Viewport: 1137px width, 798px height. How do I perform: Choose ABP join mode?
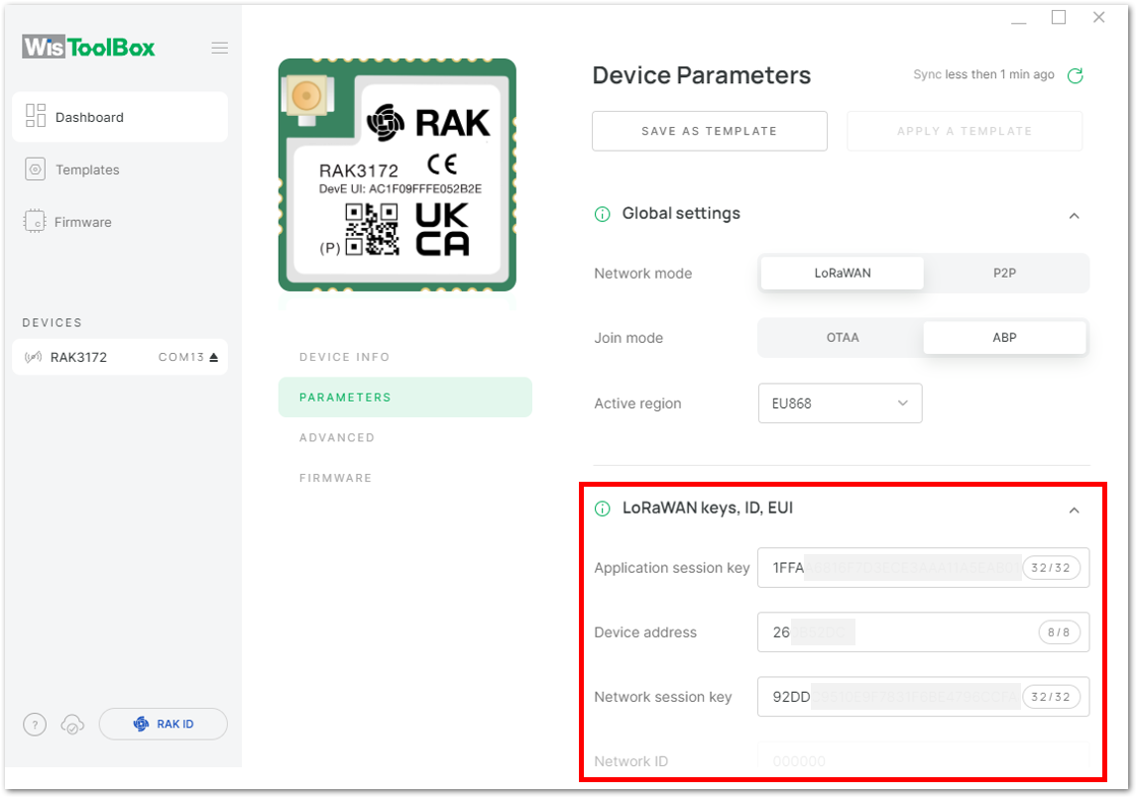[1004, 337]
